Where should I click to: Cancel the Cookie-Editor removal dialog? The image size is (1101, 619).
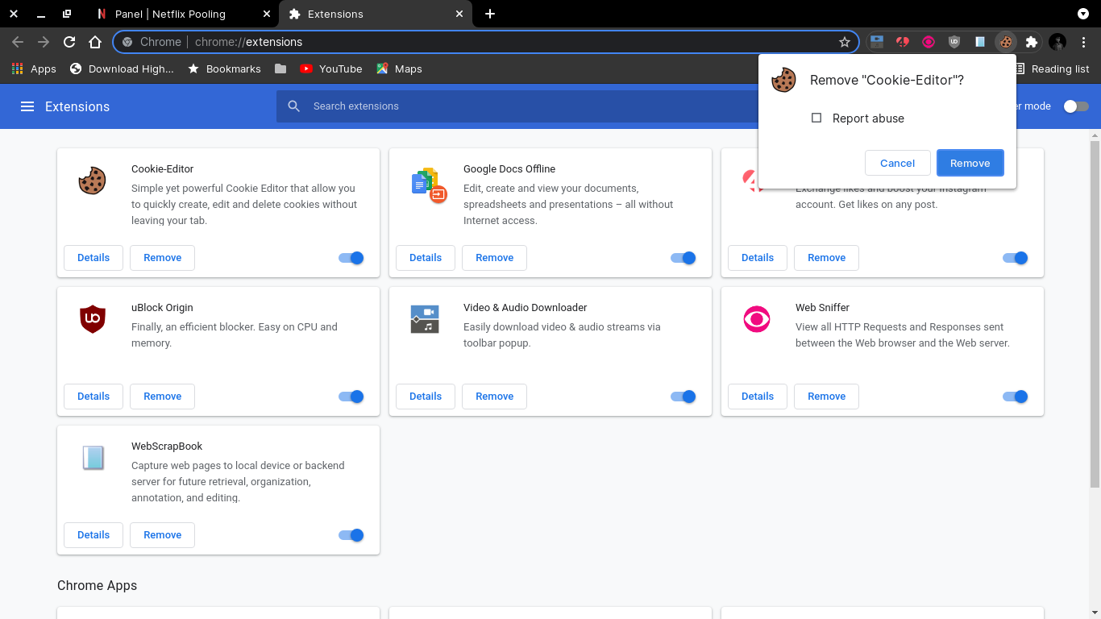(x=897, y=163)
